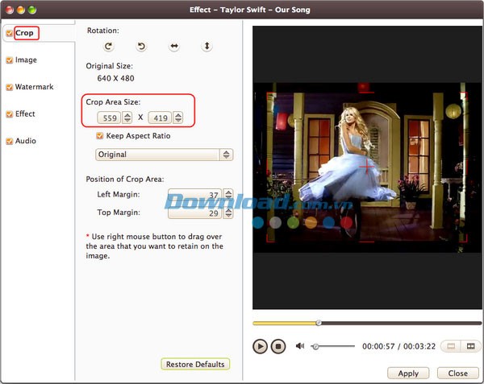
Task: Open the Original aspect ratio dropdown
Action: coord(164,155)
